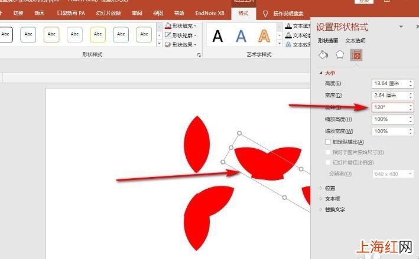The height and width of the screenshot is (259, 419).
Task: Tick the 锁定纵横比 lock aspect ratio checkbox
Action: [x=328, y=142]
